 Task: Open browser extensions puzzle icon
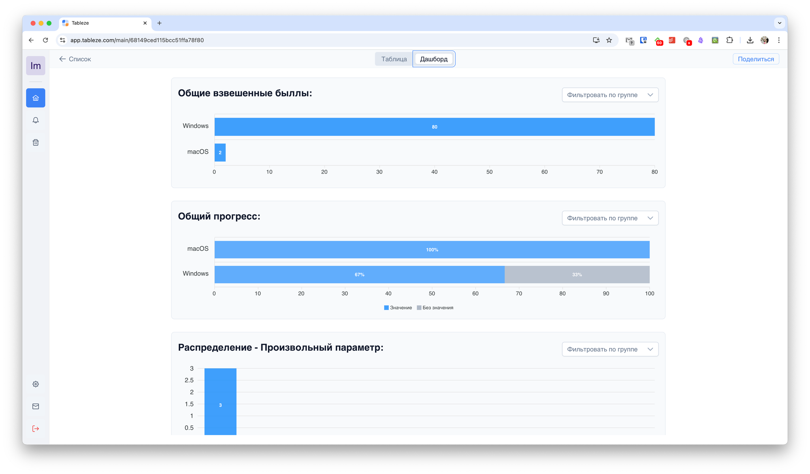(x=729, y=40)
